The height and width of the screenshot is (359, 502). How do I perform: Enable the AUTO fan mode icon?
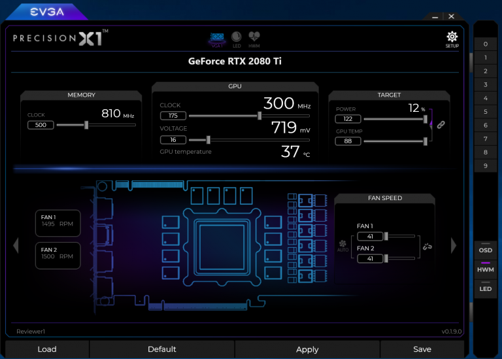pos(343,246)
